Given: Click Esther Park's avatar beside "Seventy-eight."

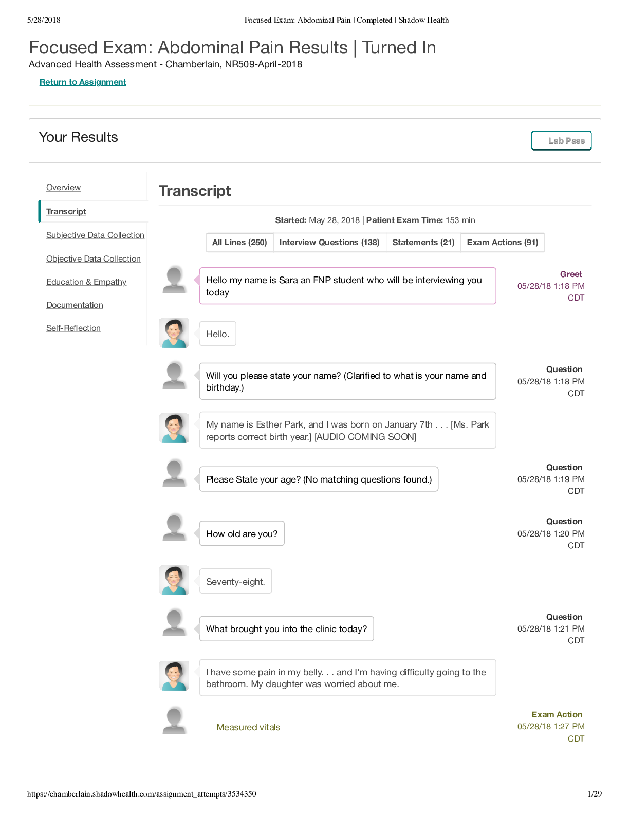Looking at the screenshot, I should pos(174,580).
